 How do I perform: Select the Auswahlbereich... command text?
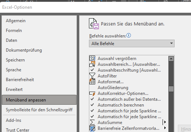coord(129,64)
